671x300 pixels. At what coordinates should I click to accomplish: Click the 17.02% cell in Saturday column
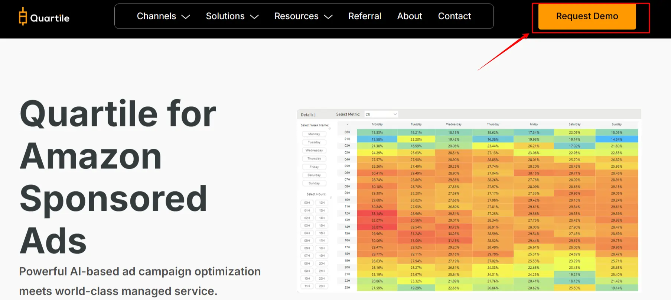(x=574, y=146)
